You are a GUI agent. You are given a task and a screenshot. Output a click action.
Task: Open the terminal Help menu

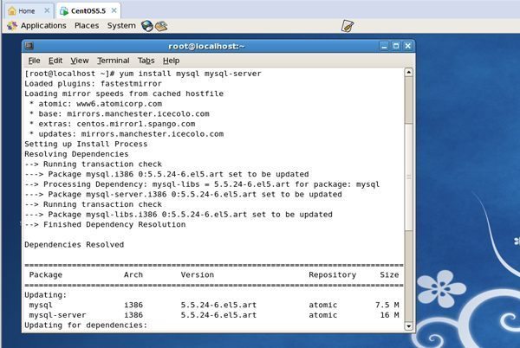pos(171,61)
